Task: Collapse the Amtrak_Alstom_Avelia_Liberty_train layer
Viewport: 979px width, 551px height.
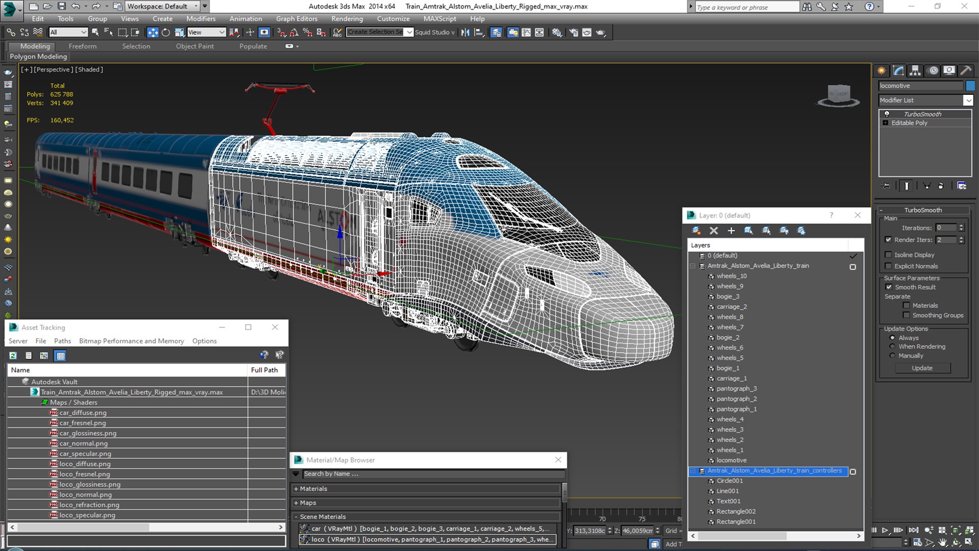Action: pyautogui.click(x=692, y=266)
